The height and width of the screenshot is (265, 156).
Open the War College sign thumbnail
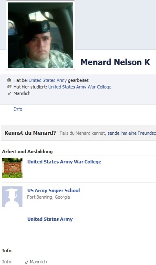12,168
